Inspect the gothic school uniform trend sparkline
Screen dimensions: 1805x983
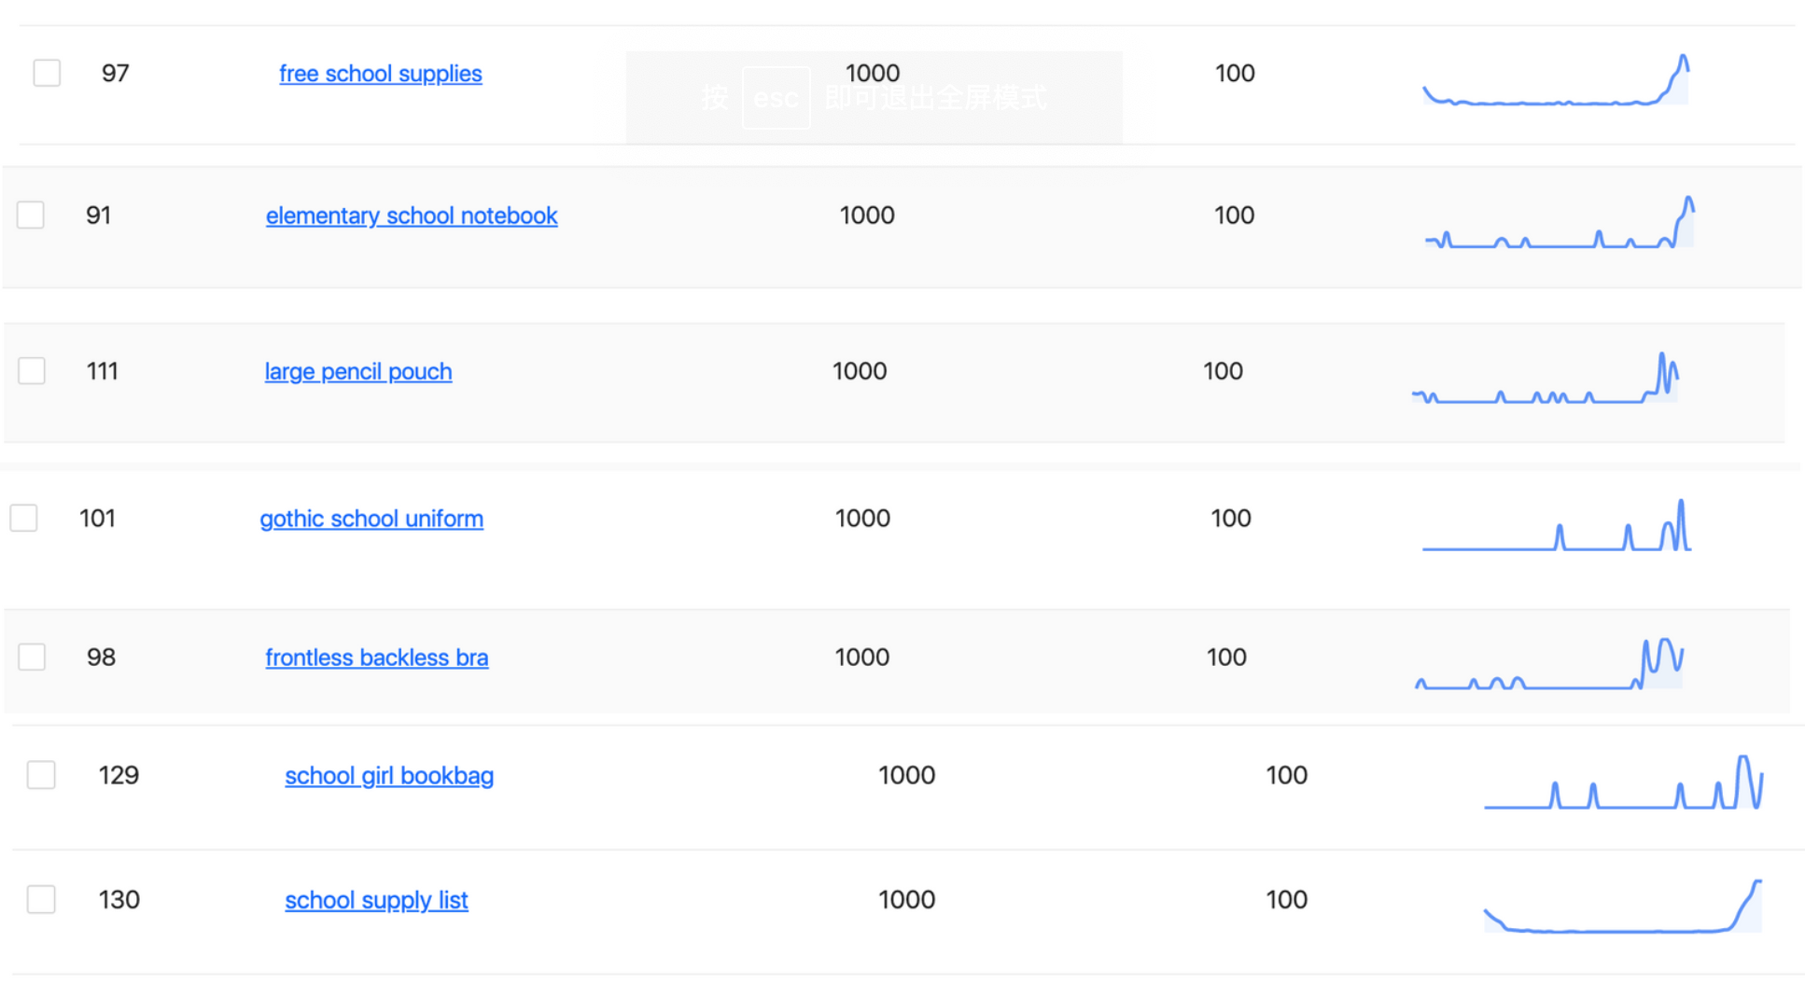tap(1557, 527)
